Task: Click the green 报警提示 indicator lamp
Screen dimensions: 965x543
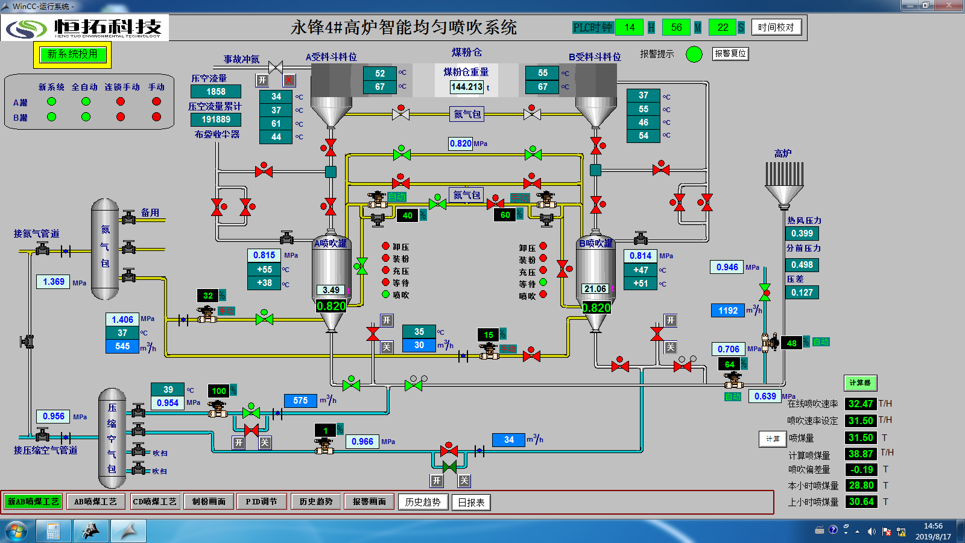Action: (x=694, y=54)
